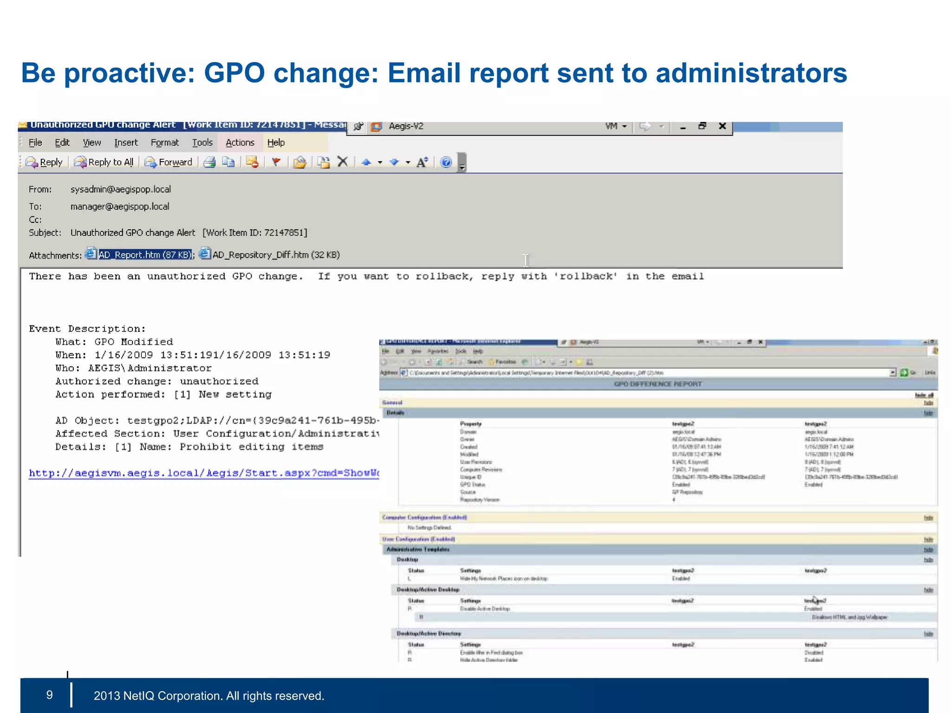951x713 pixels.
Task: Open the Insert menu
Action: pyautogui.click(x=126, y=143)
